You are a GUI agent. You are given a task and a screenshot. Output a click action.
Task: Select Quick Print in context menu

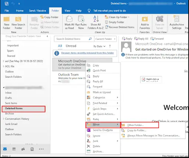click(103, 70)
